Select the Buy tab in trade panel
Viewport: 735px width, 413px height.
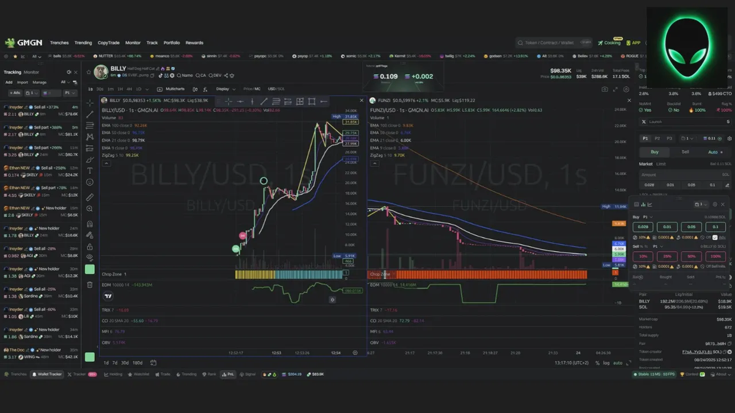(x=655, y=152)
